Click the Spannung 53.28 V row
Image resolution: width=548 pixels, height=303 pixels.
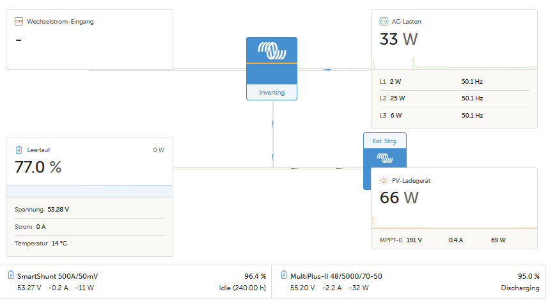pyautogui.click(x=90, y=209)
